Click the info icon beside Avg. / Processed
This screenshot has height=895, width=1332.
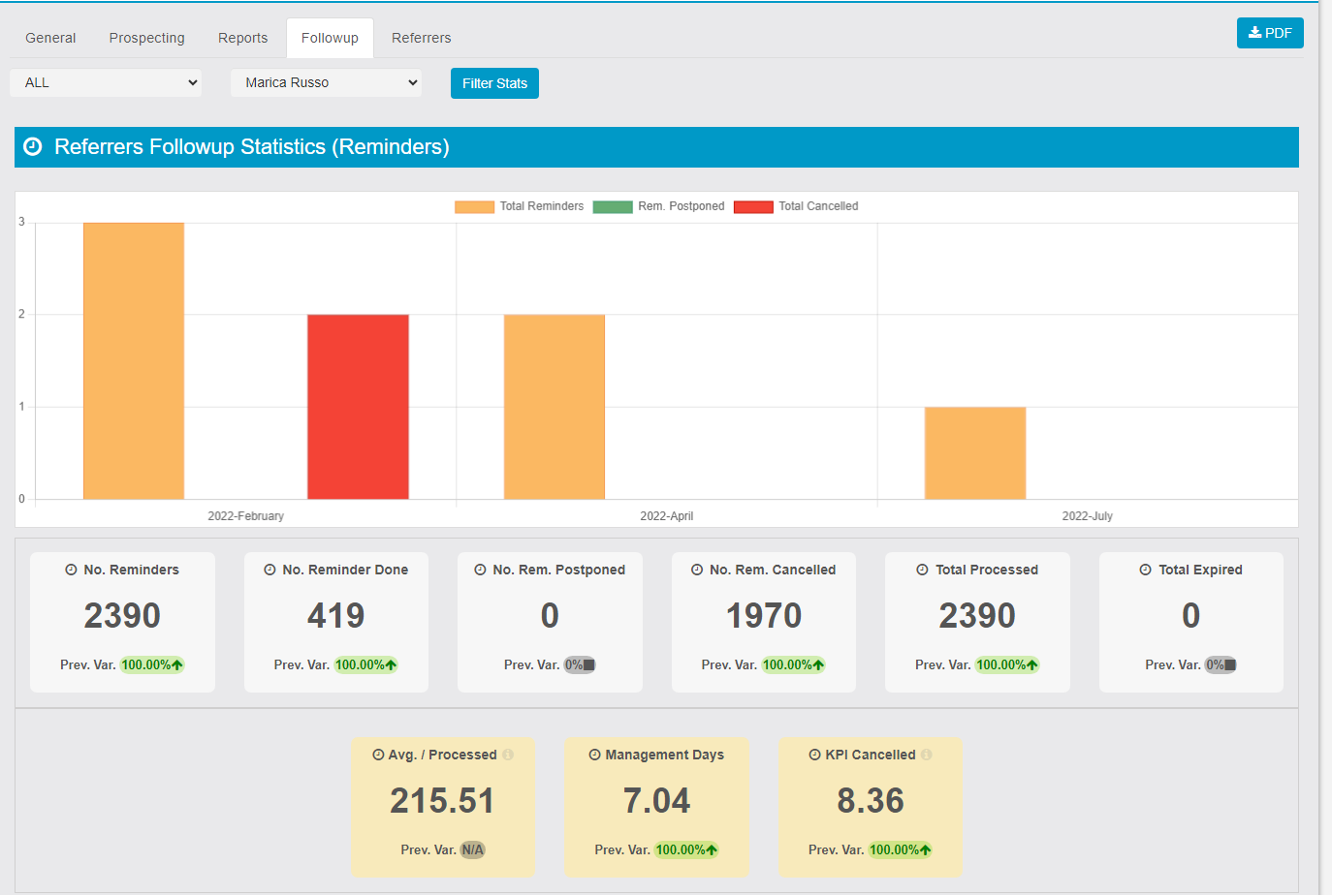point(508,755)
